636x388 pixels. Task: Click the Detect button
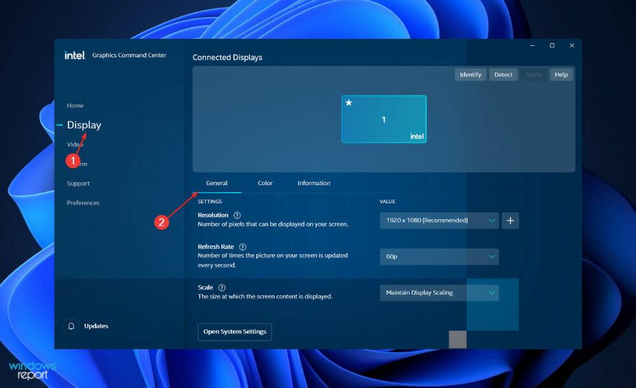tap(503, 74)
